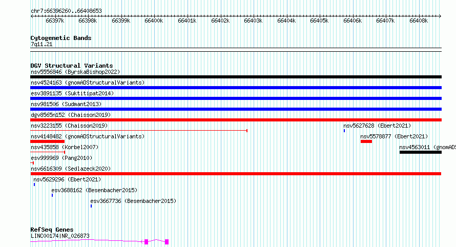Click the chr7:66396260..66408653 region label

coord(66,11)
